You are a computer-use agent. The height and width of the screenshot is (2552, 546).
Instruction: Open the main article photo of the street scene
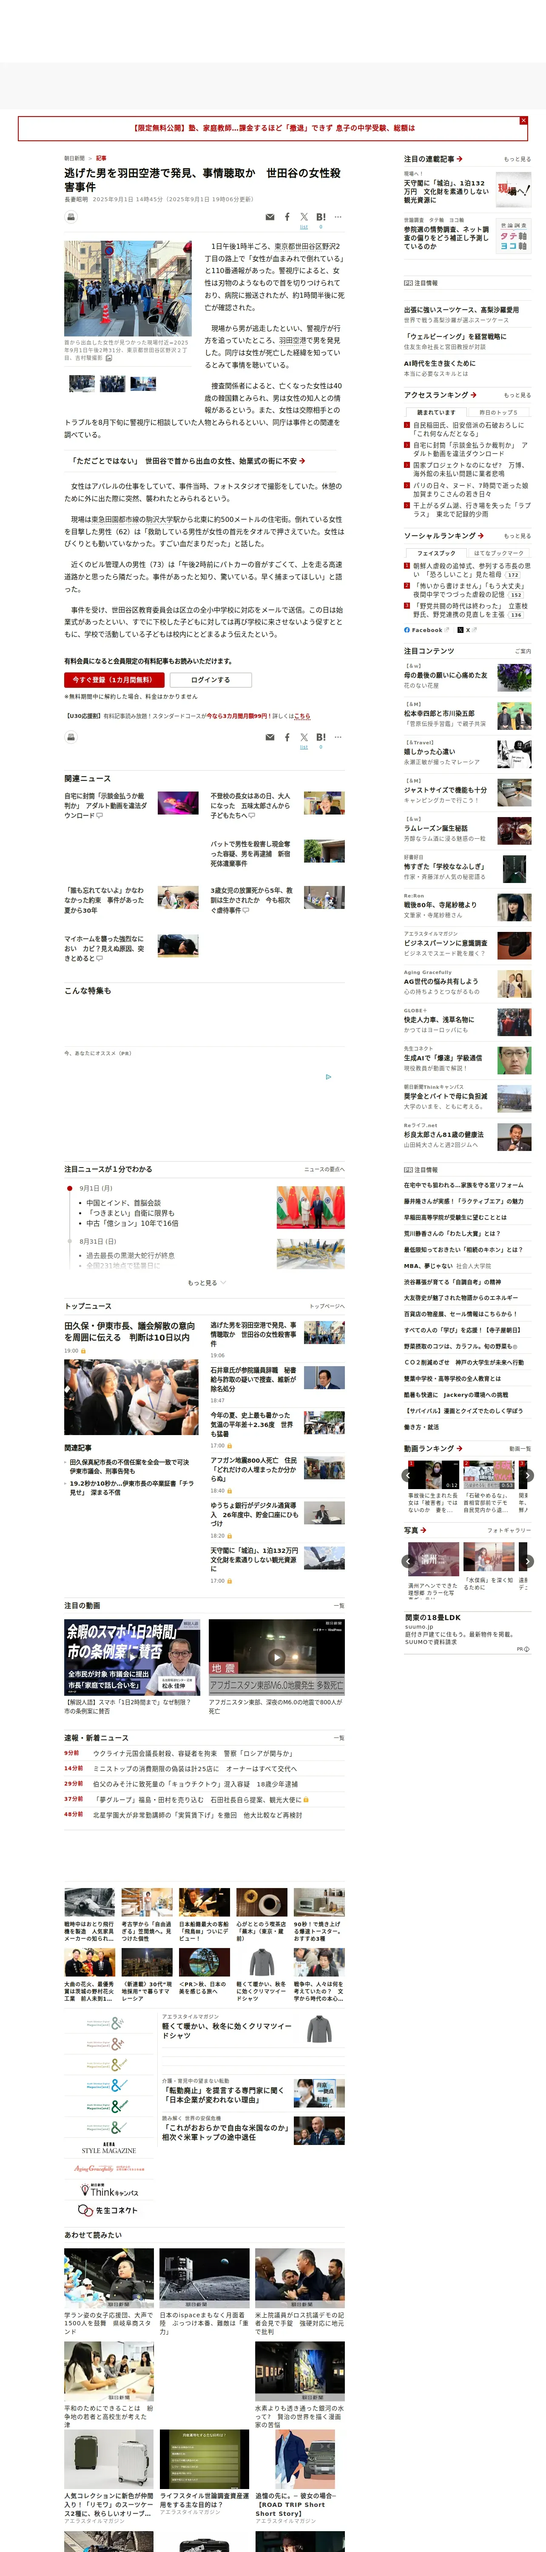pos(128,288)
